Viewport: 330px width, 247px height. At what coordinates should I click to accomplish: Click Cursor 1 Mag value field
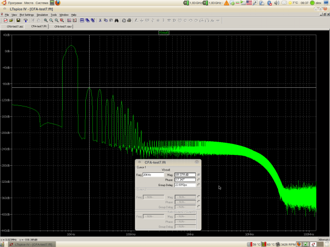click(185, 175)
